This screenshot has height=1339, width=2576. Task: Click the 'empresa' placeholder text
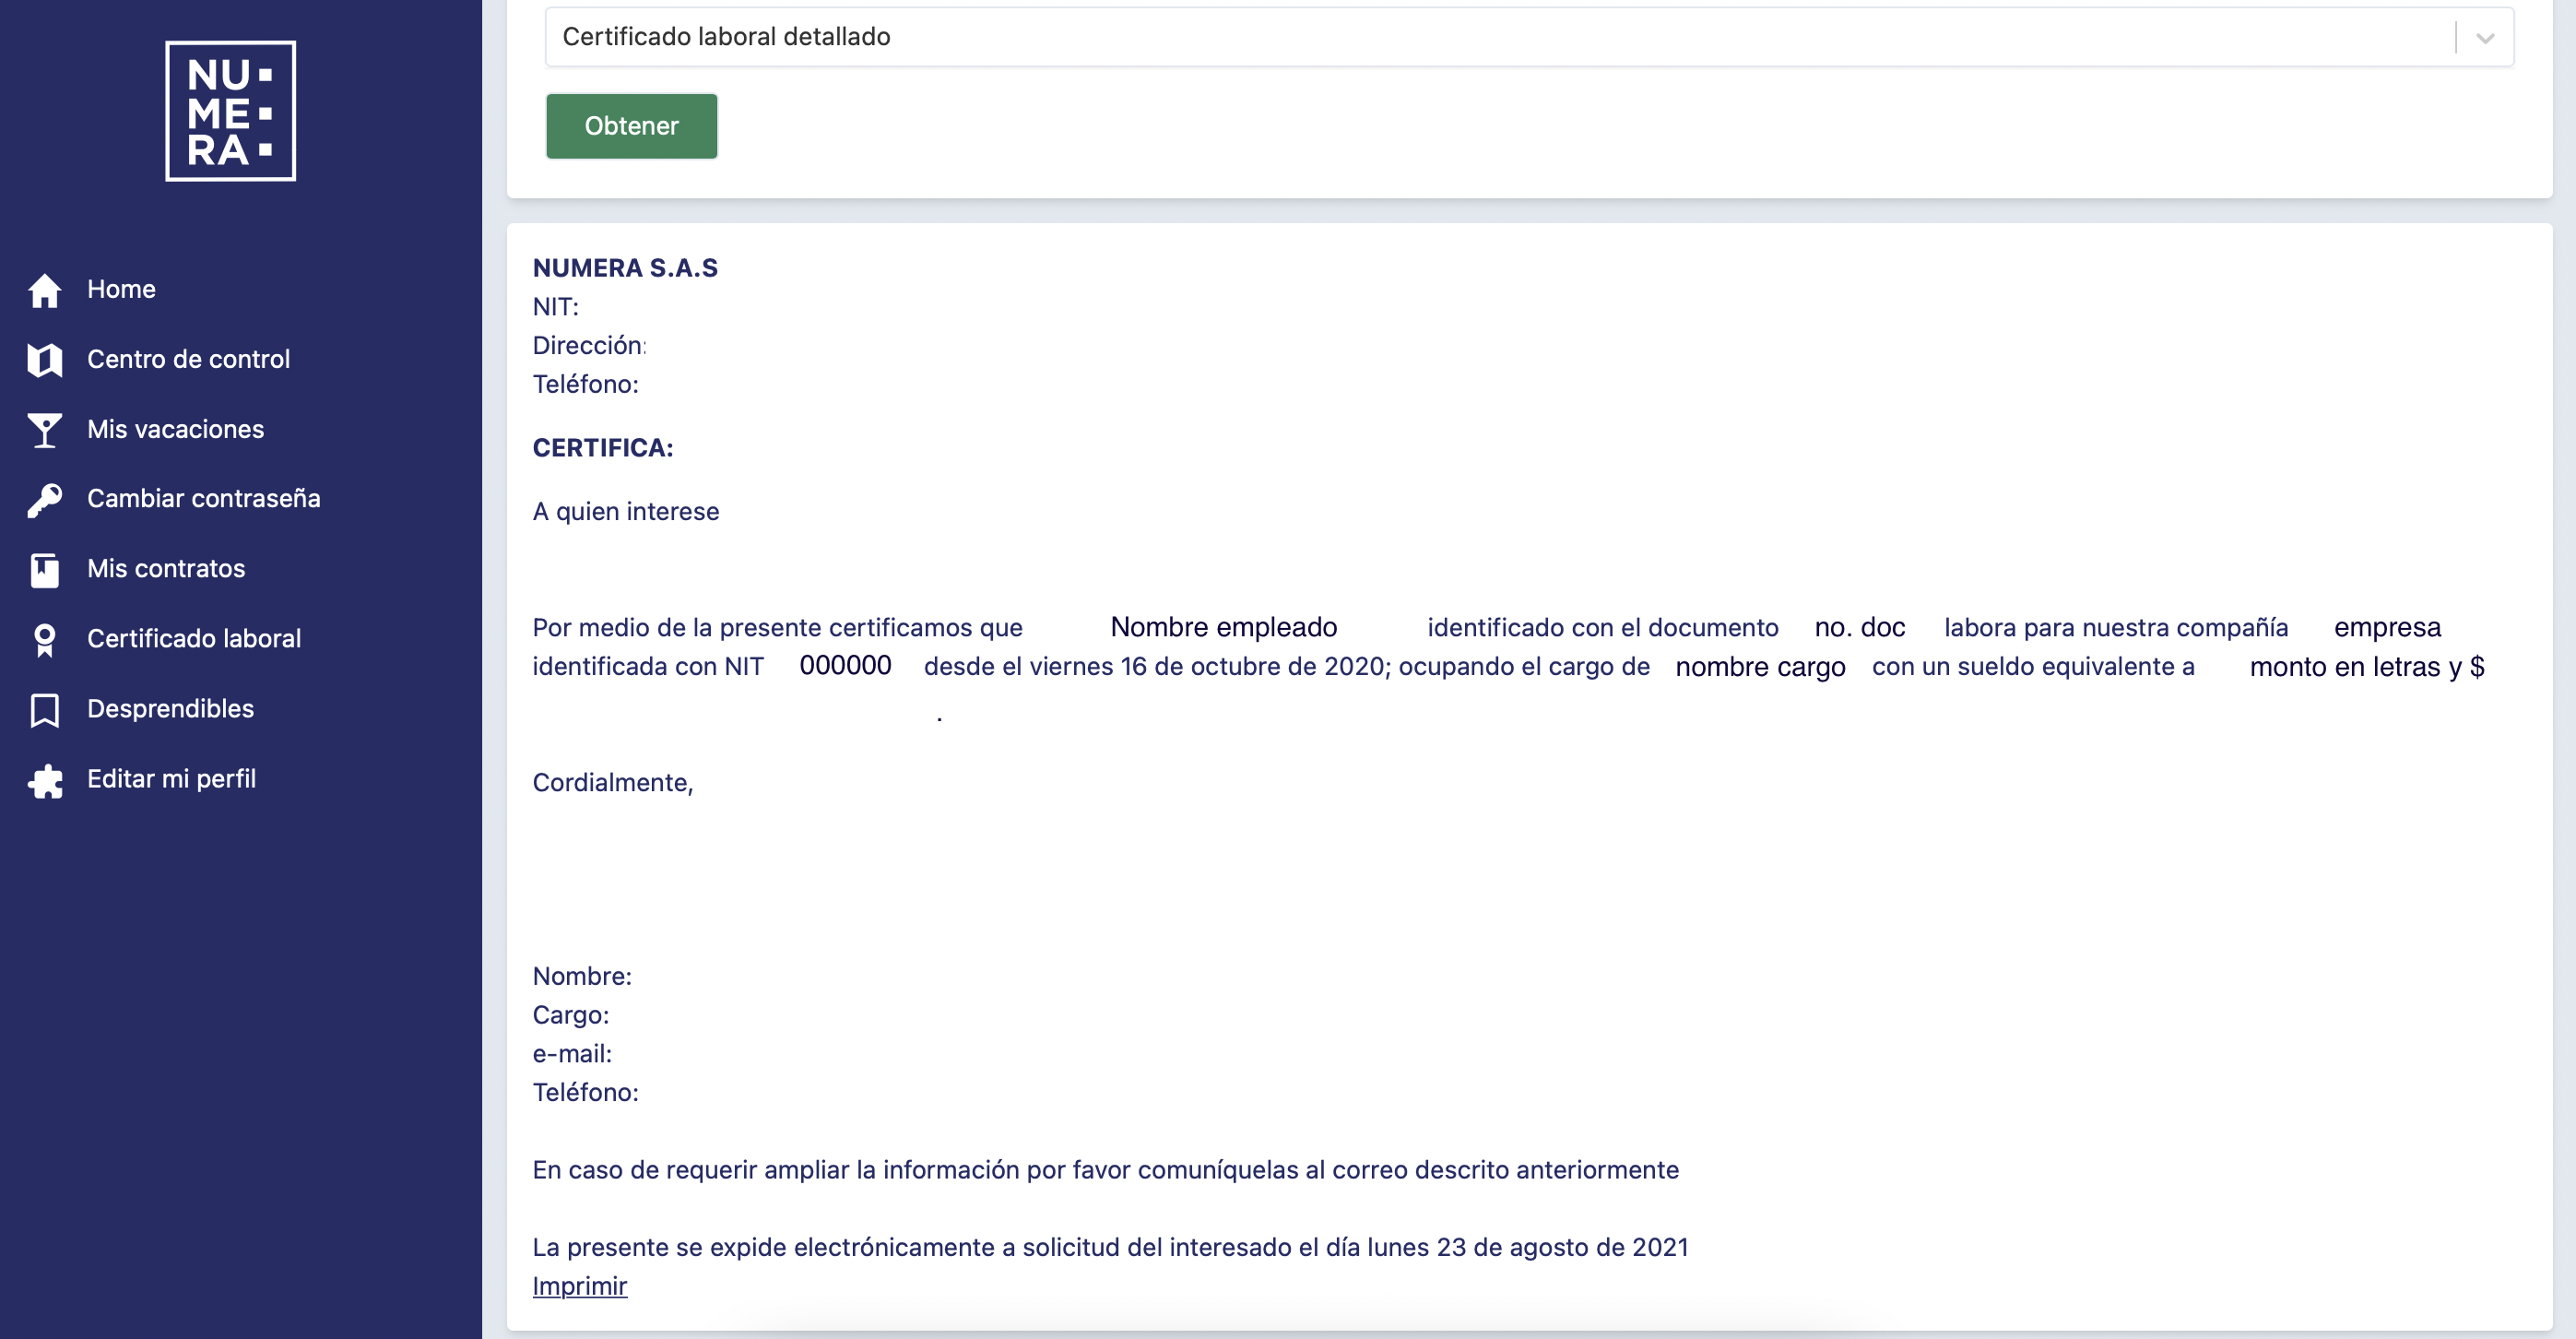point(2387,627)
